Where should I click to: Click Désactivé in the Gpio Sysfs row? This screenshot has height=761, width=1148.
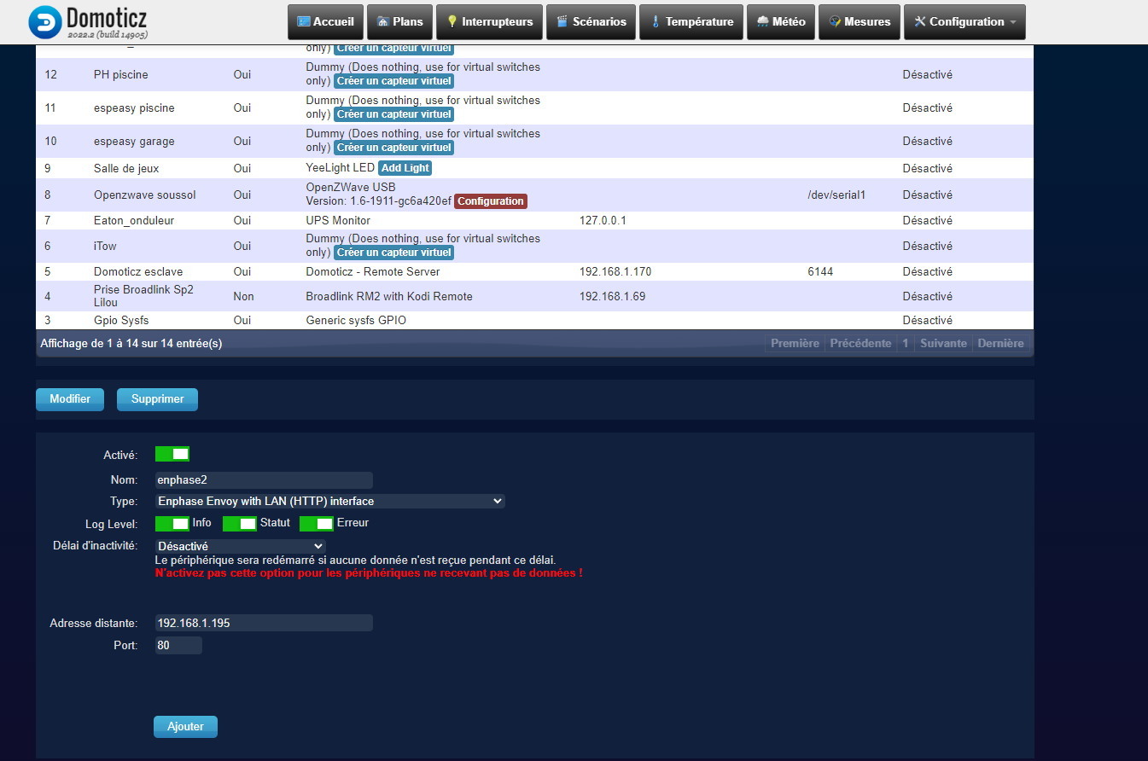coord(928,321)
